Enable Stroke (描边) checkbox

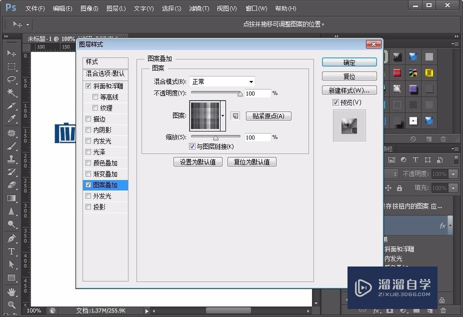[x=88, y=118]
